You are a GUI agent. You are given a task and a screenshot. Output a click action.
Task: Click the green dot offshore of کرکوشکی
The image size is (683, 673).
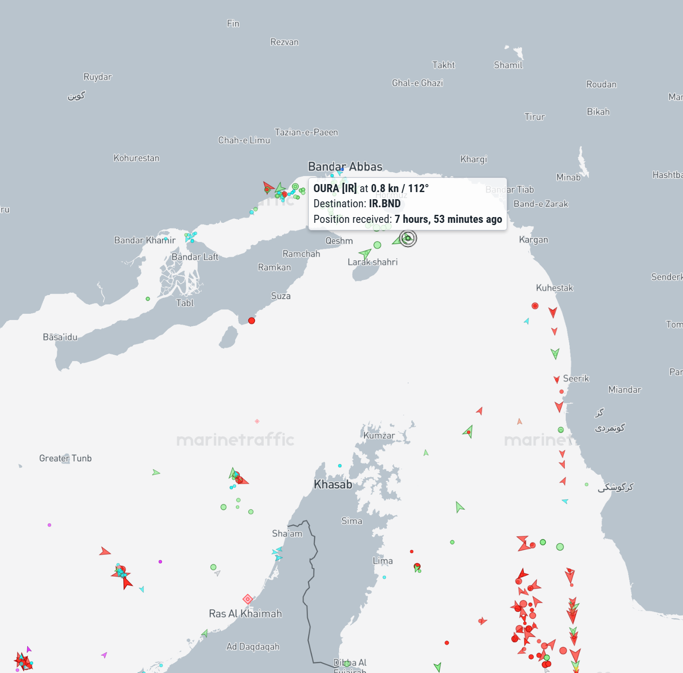click(587, 484)
